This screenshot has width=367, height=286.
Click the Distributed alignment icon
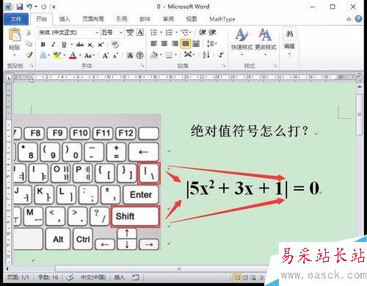tap(196, 44)
